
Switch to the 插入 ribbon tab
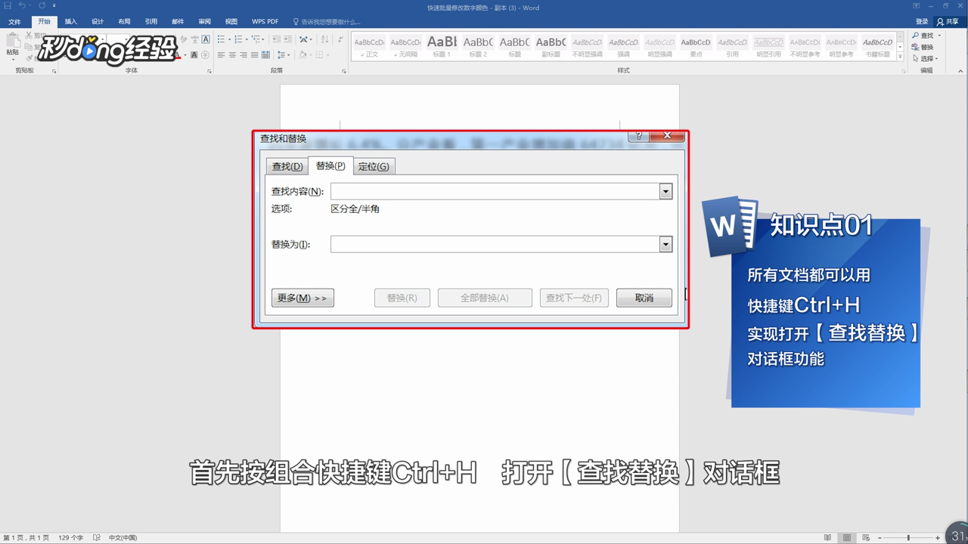71,22
